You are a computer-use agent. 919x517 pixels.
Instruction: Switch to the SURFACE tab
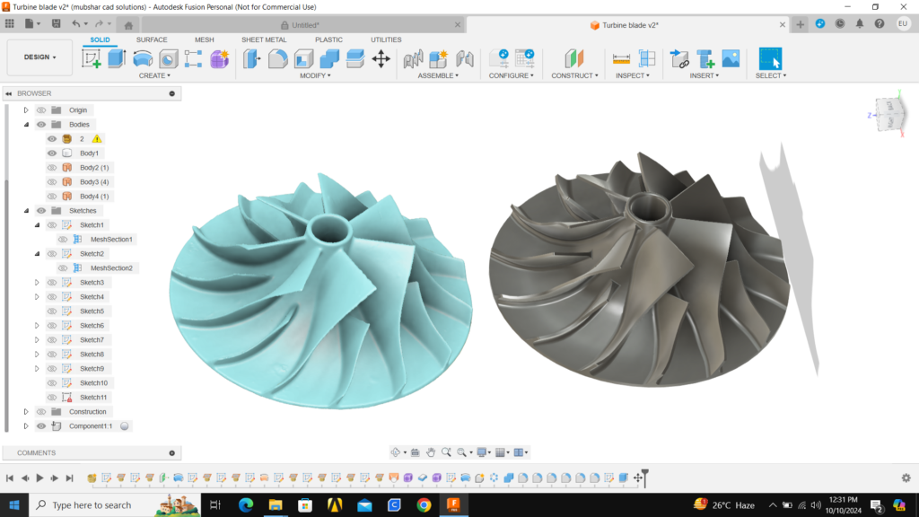tap(152, 39)
